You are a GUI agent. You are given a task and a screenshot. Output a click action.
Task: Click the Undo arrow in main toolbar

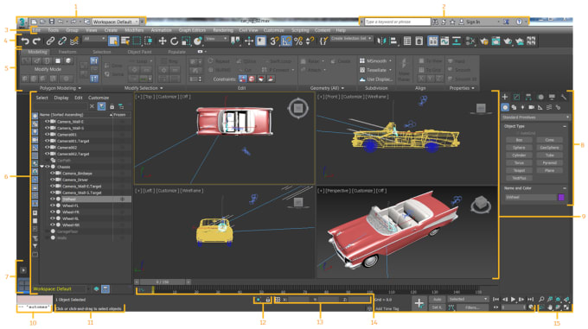25,41
